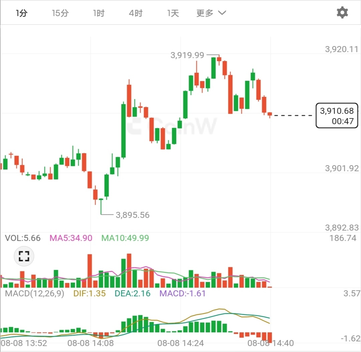Click the current price label 3,910.68
Image resolution: width=361 pixels, height=352 pixels.
click(x=337, y=115)
